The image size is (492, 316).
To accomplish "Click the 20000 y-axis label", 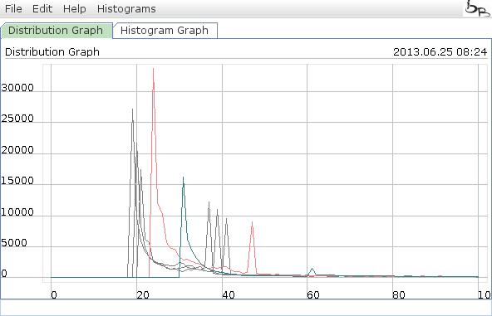I will click(x=17, y=149).
